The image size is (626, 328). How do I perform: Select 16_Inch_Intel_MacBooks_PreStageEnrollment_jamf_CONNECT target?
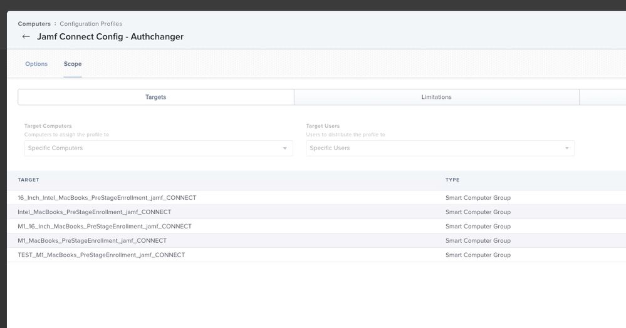pos(107,198)
